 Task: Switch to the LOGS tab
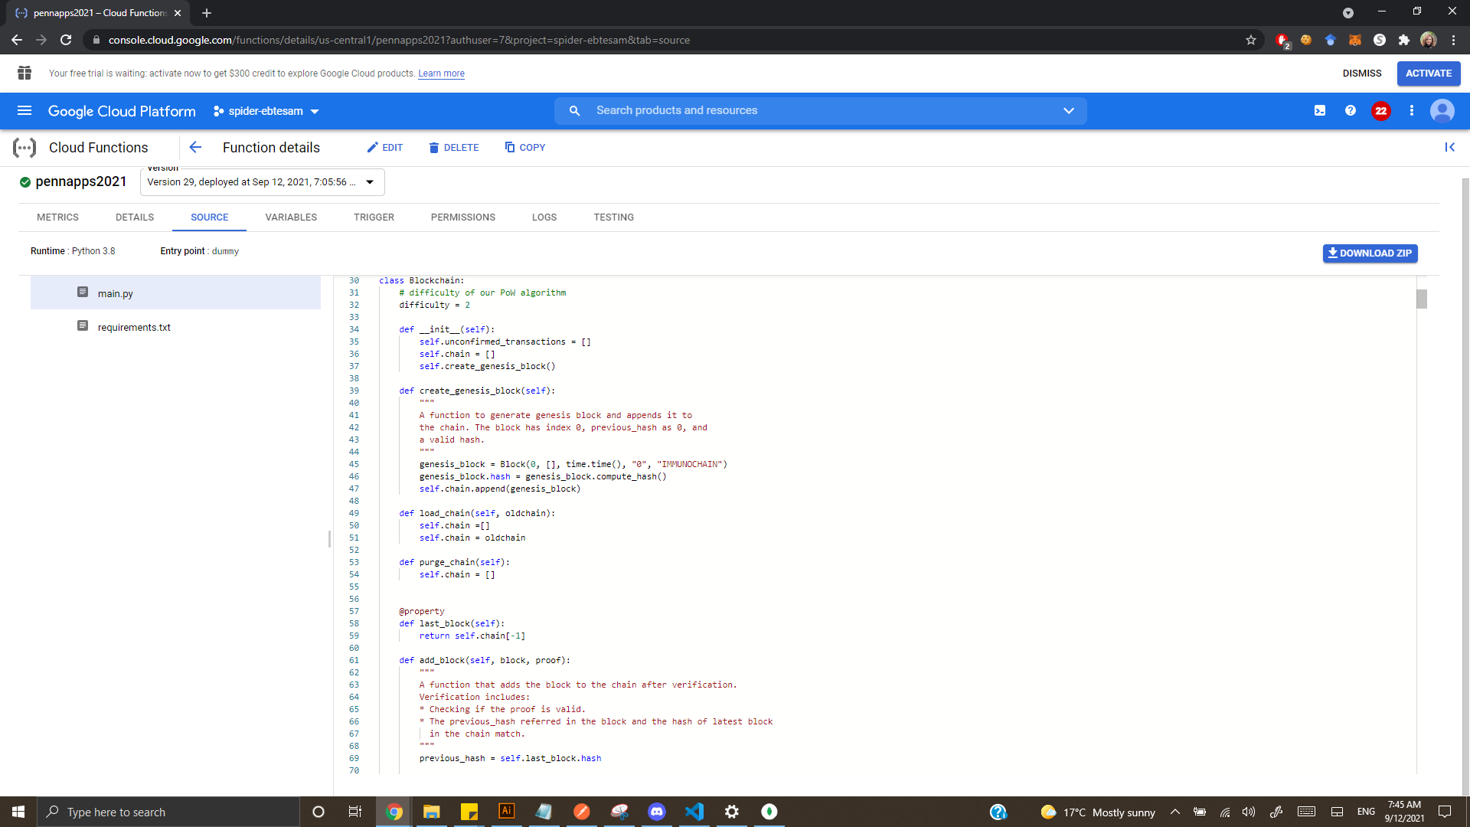pyautogui.click(x=544, y=217)
